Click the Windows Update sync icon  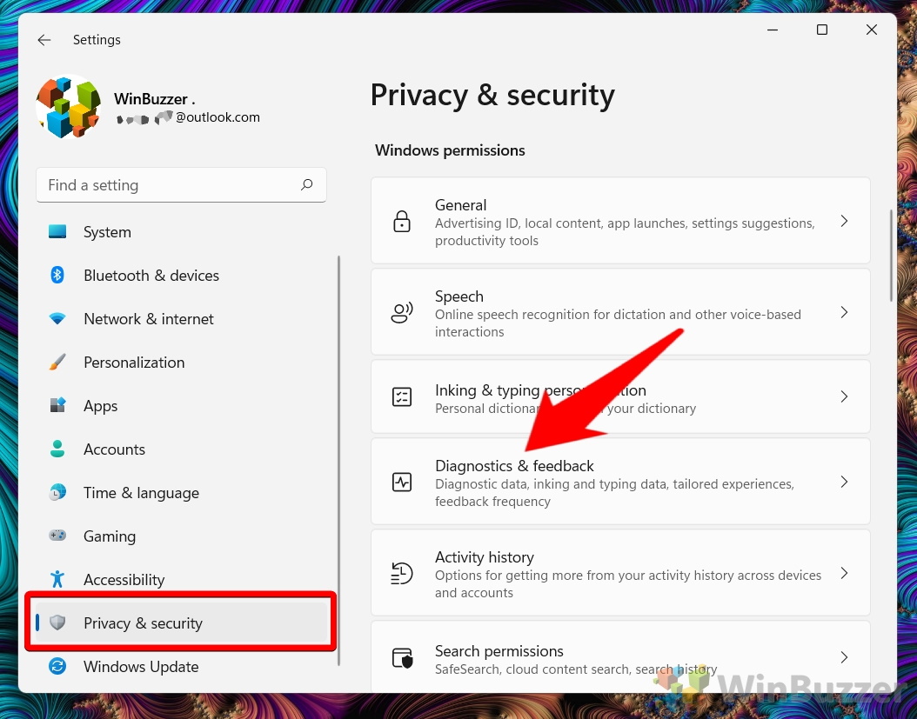click(x=57, y=667)
